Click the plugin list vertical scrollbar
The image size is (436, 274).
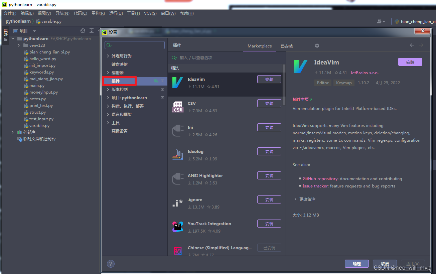[284, 85]
